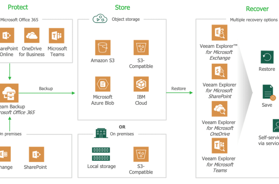Click the Amazon S3 bucket icon

point(103,47)
